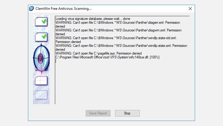Click the second completed step checkmark icon

(x=41, y=37)
